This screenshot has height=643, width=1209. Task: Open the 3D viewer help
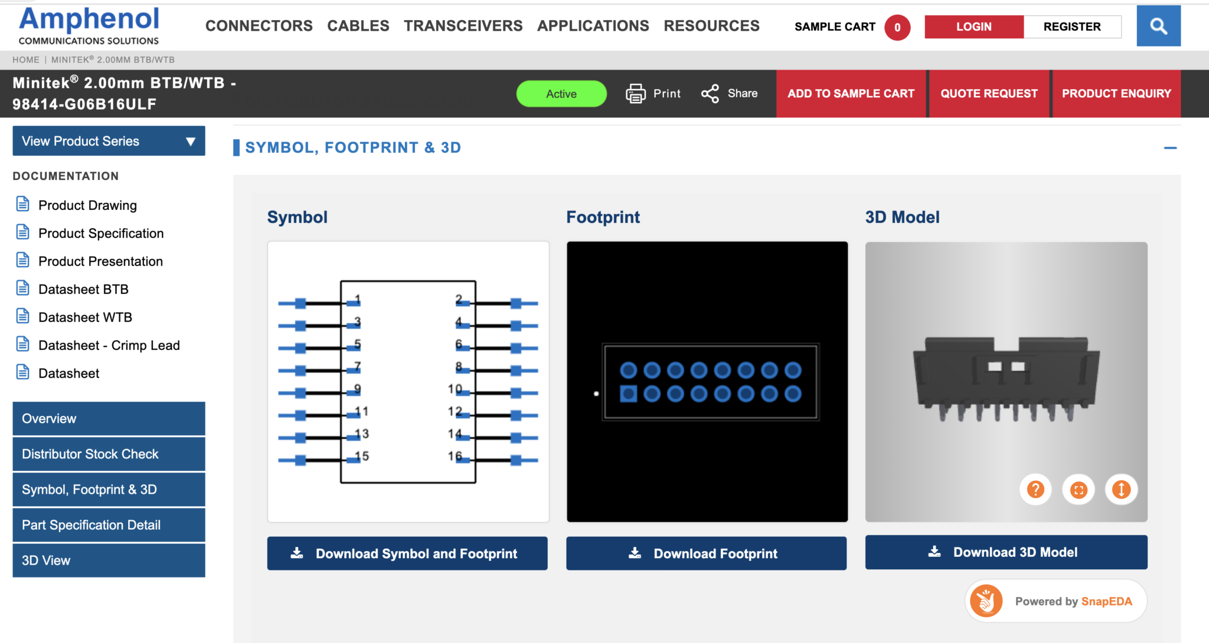[x=1035, y=489]
